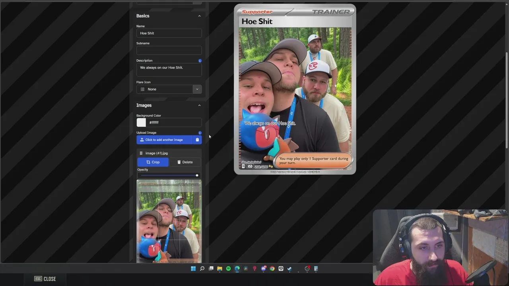The height and width of the screenshot is (286, 509).
Task: Click the page vertical scrollbar
Action: pos(507,100)
